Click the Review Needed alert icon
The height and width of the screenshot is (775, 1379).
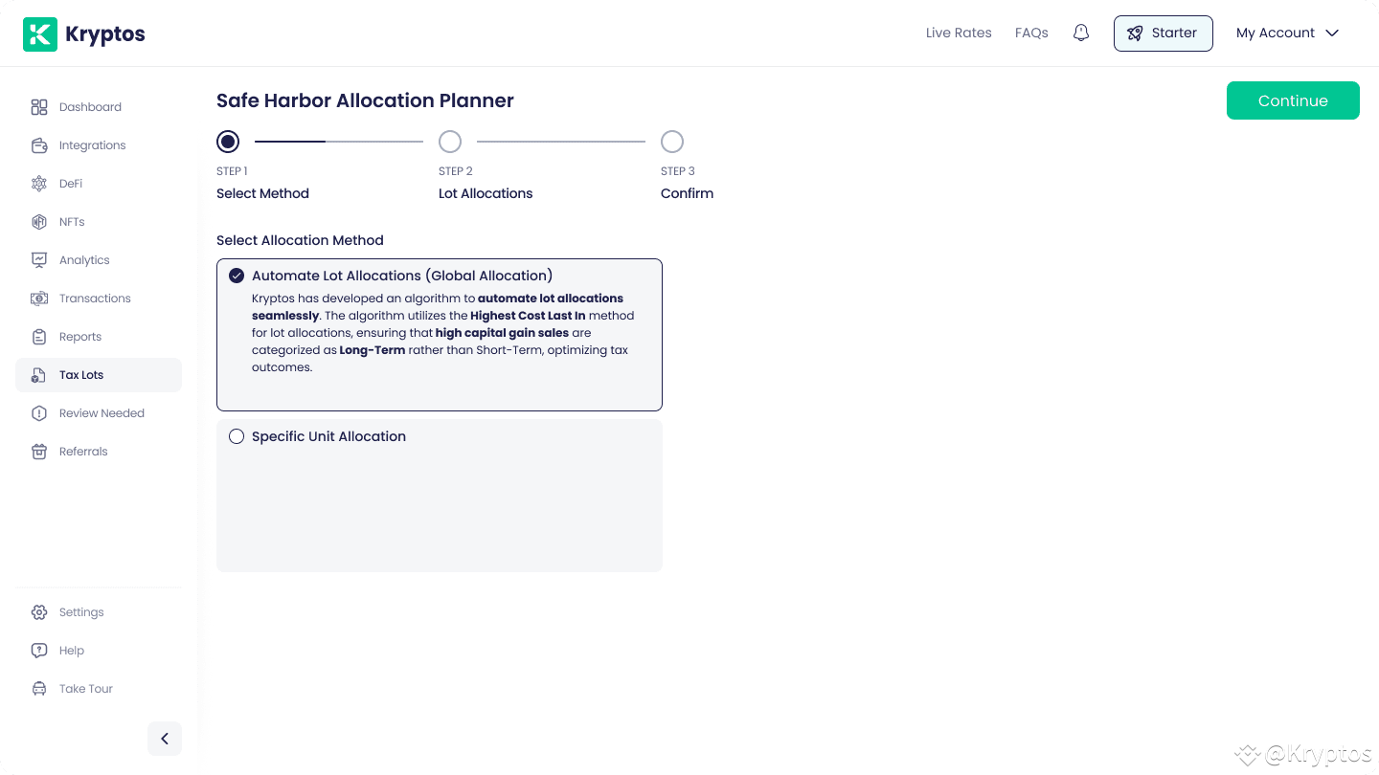[x=39, y=413]
